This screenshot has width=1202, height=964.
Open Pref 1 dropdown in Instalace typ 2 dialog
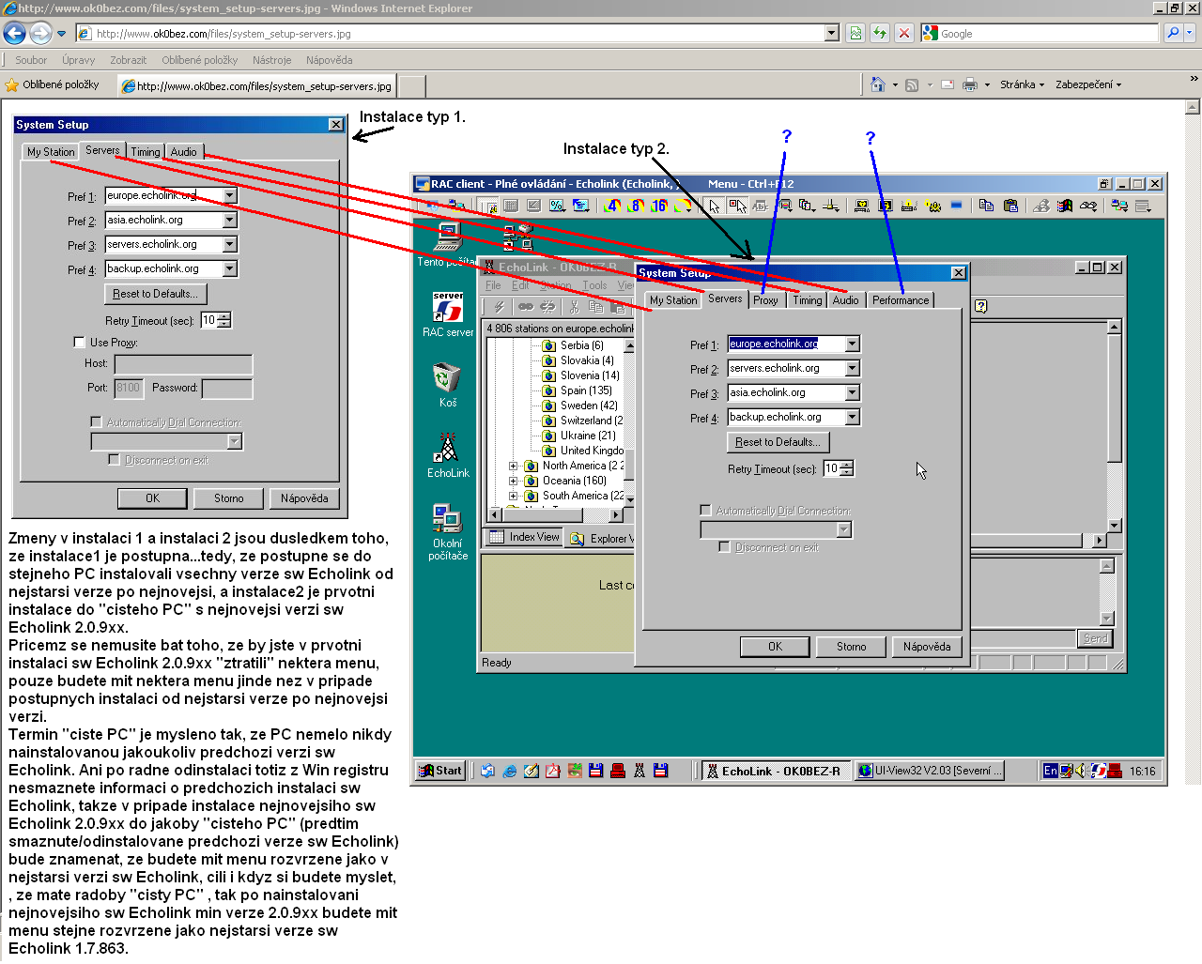coord(853,344)
